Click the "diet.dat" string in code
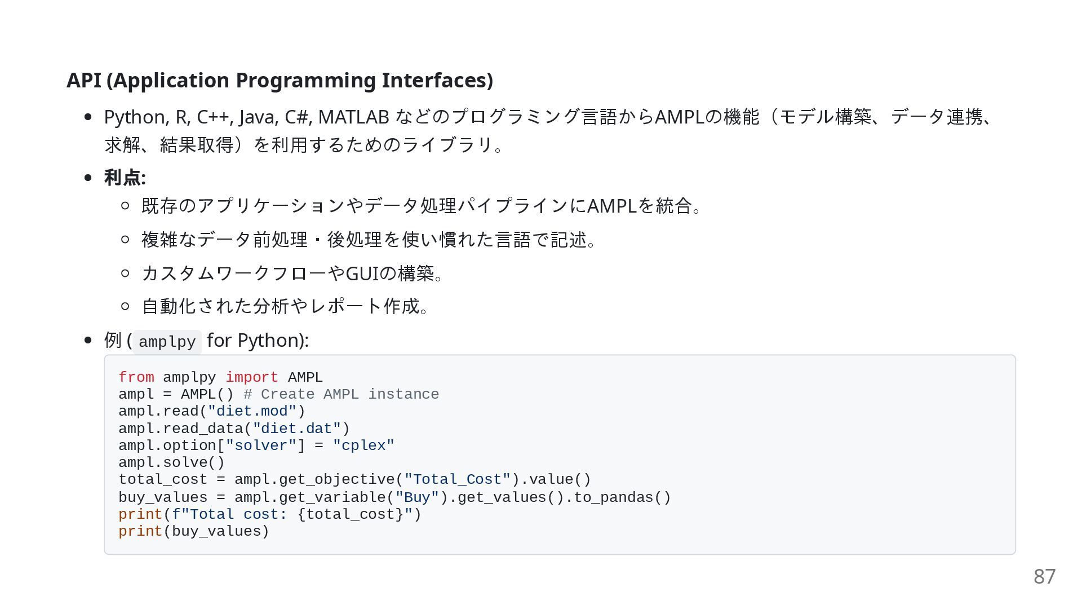The image size is (1082, 609). pos(296,429)
